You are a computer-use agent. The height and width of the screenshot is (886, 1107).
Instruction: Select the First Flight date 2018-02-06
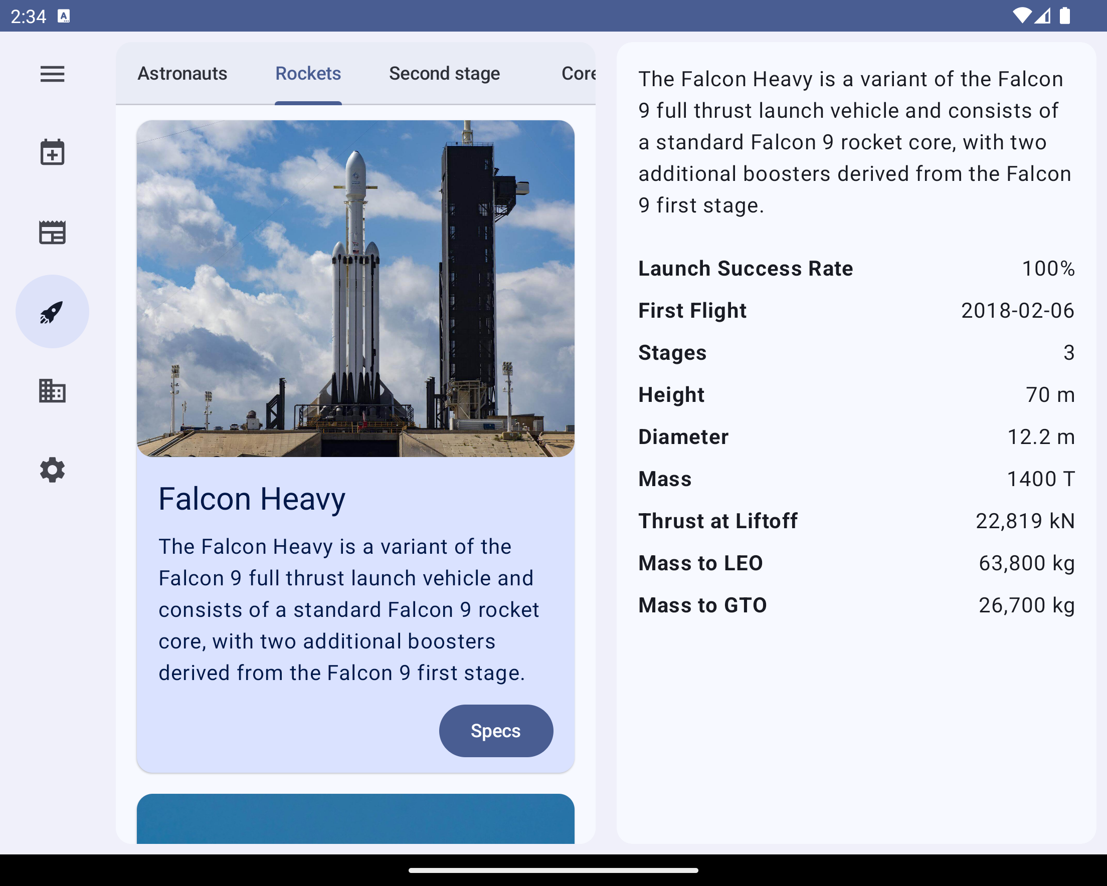(x=1018, y=311)
